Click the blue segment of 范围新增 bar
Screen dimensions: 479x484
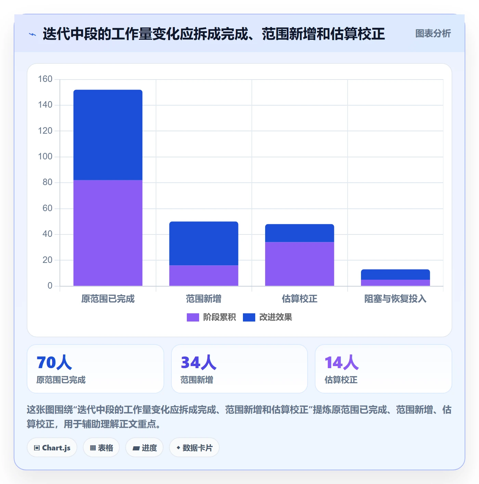[x=204, y=243]
